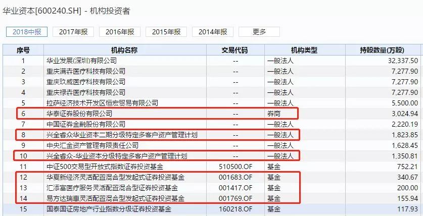Select 拉萨经济技术开发区恒宏贸易有限公司

102,103
